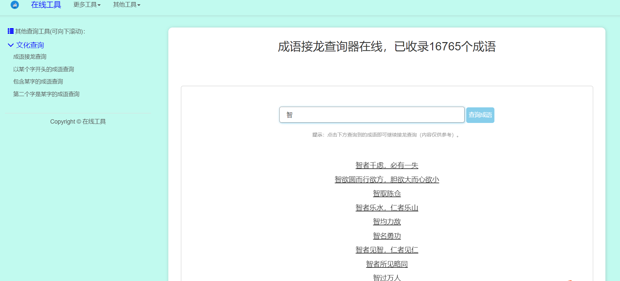This screenshot has width=620, height=281.
Task: Select 成语接龙查询 in the sidebar
Action: click(x=30, y=57)
